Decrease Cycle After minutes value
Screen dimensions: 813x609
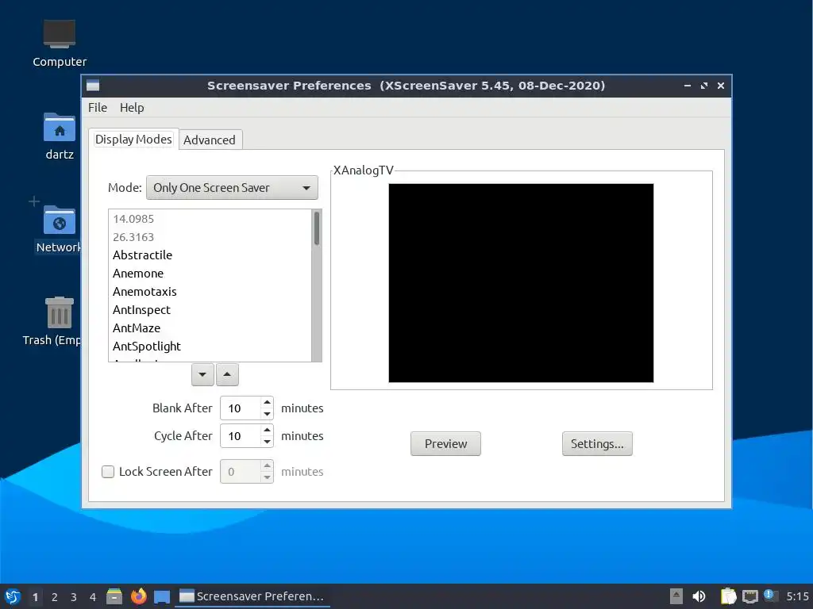[267, 442]
